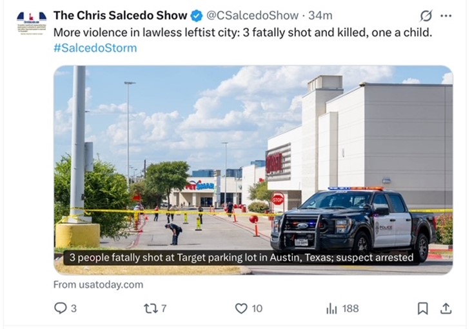Open the three-dot more options menu
Screen dimensions: 472x329
point(446,15)
